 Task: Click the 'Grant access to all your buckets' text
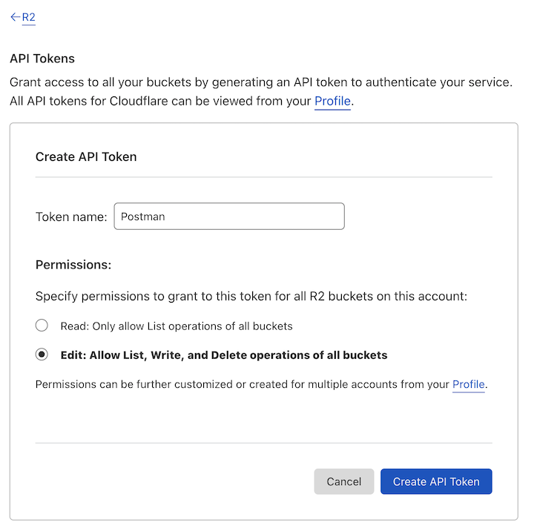tap(260, 82)
